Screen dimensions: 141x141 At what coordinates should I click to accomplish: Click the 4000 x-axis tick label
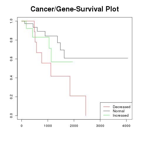tap(126, 126)
